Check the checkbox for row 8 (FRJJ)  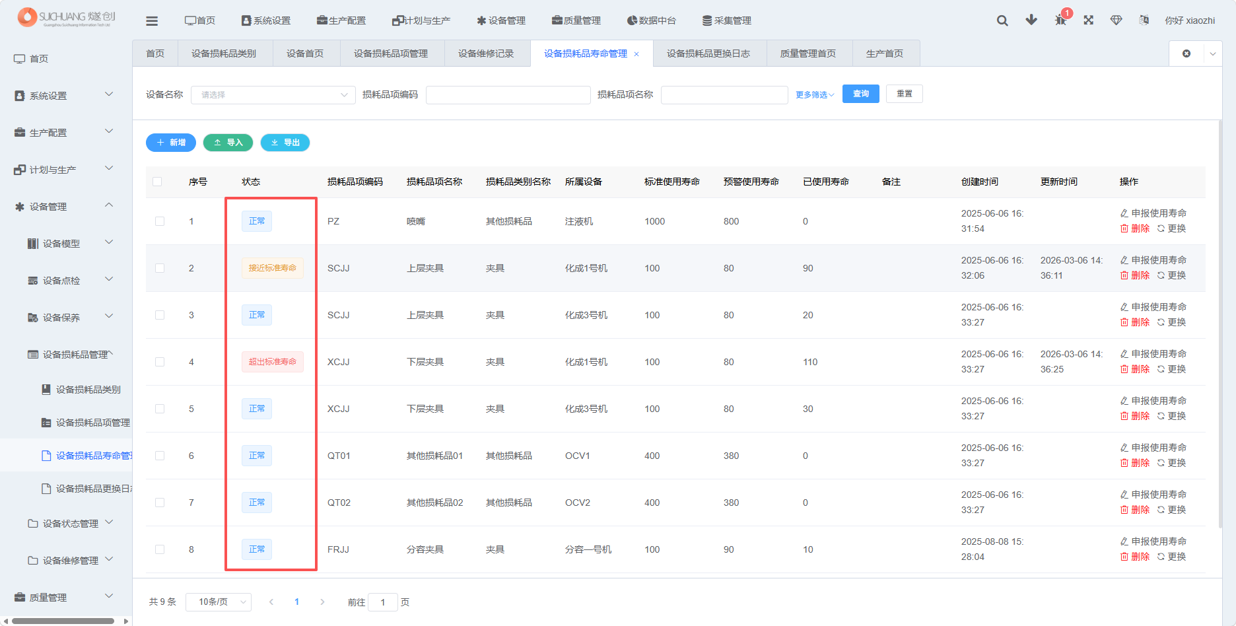pyautogui.click(x=160, y=549)
